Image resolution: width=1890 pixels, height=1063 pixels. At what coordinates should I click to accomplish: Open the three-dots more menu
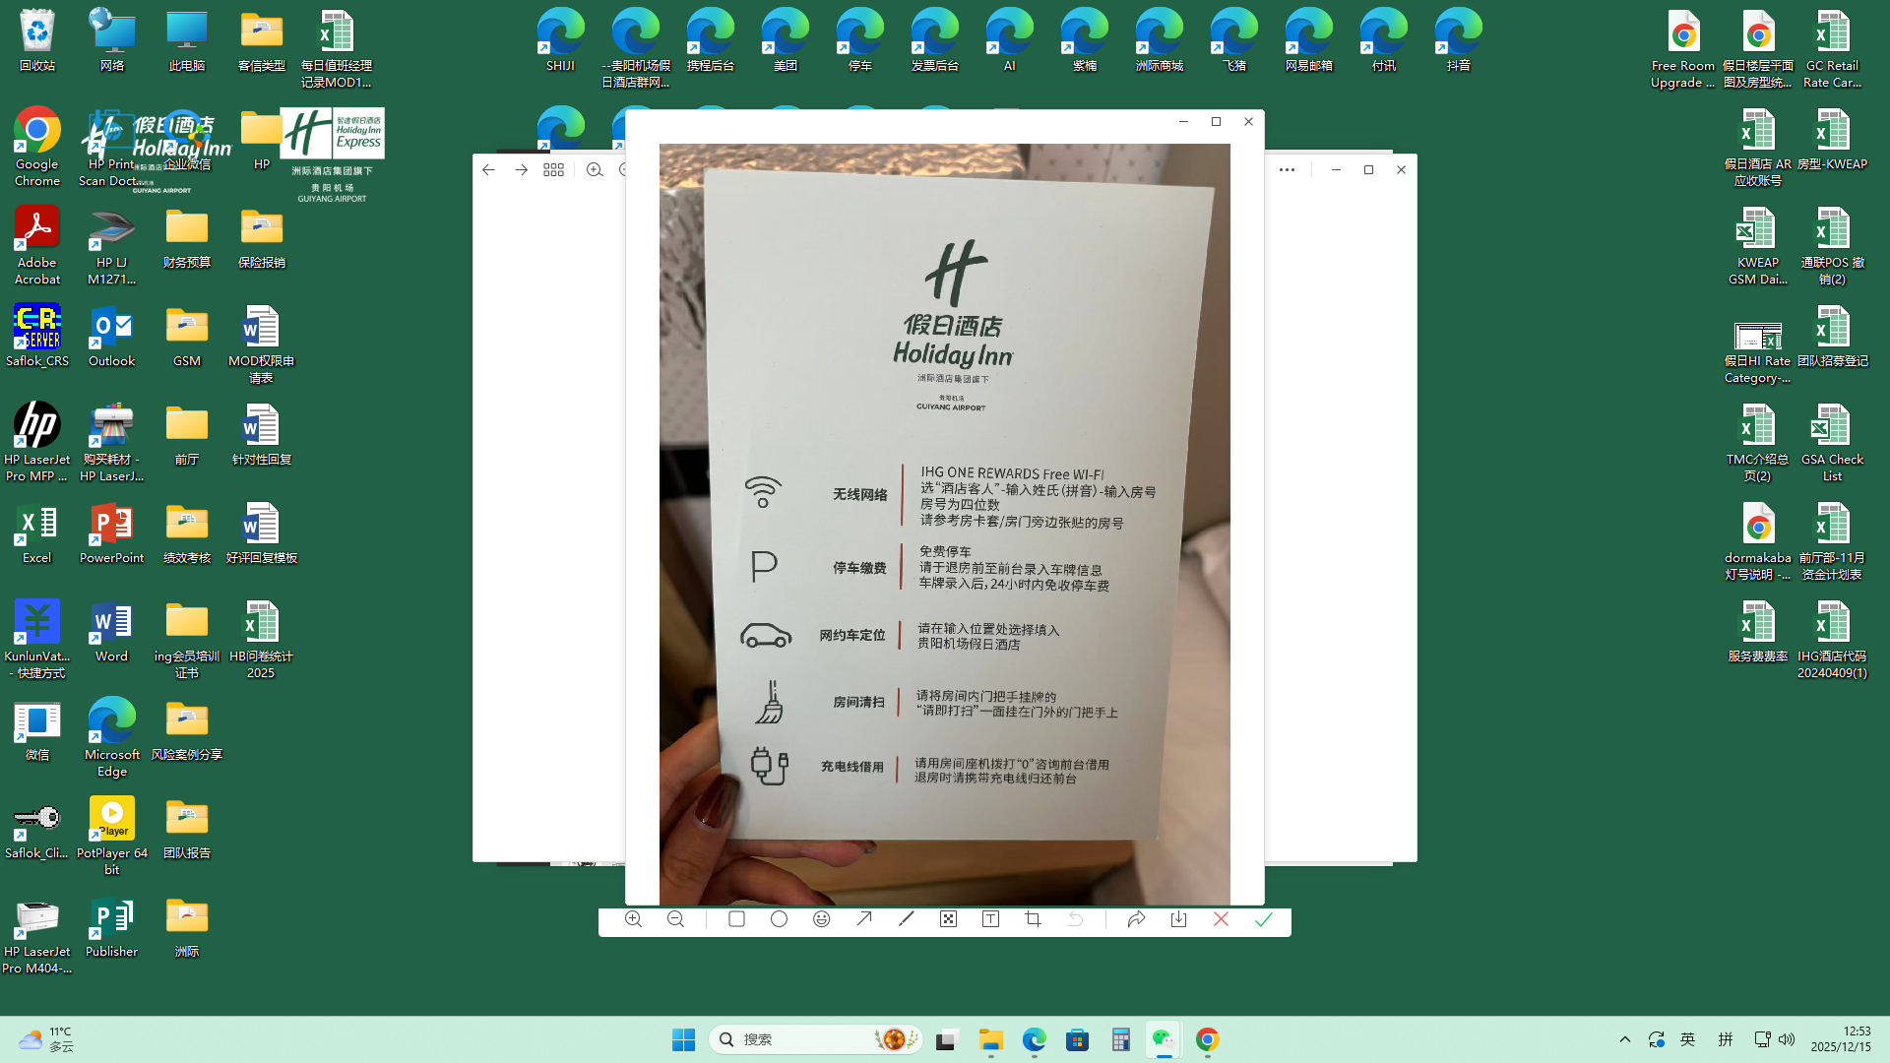coord(1287,170)
